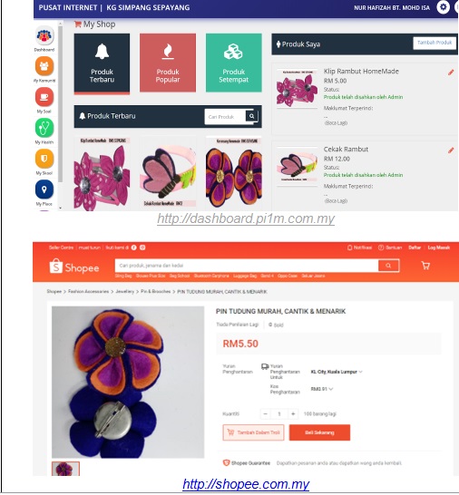Open the Shopee shopping cart icon
Screen dimensions: 459x495
click(x=425, y=266)
